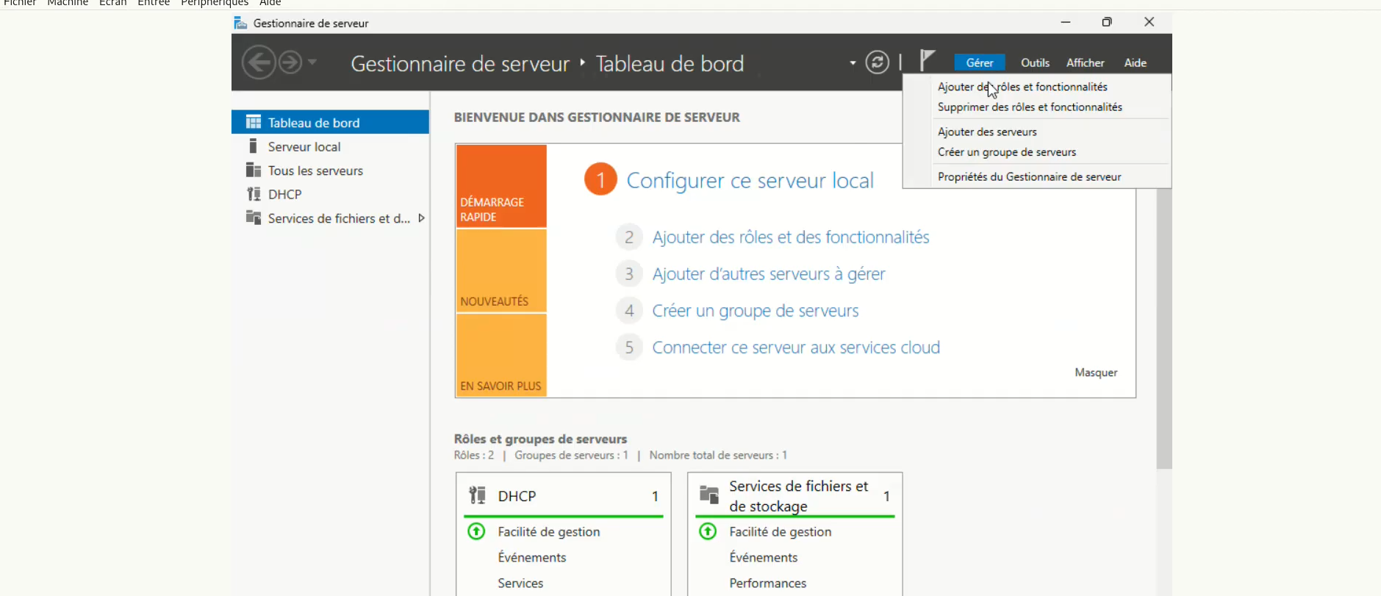The height and width of the screenshot is (596, 1381).
Task: Click the dashboard vertical scrollbar
Action: pyautogui.click(x=1164, y=331)
